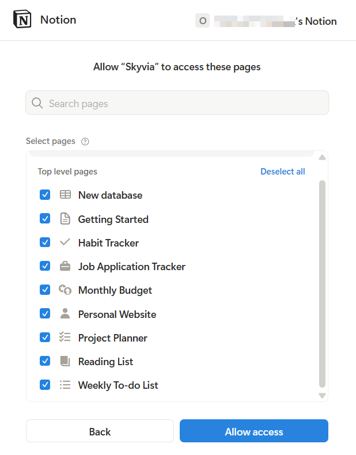Uncheck the Project Planner checkbox
The height and width of the screenshot is (455, 356).
point(45,338)
